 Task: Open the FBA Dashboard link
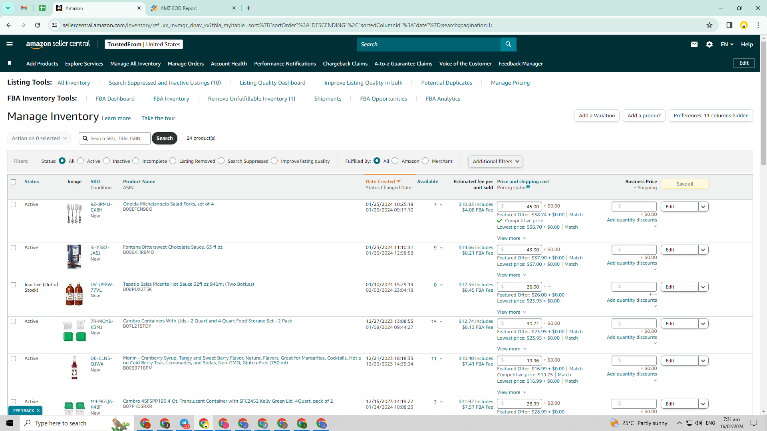point(115,99)
